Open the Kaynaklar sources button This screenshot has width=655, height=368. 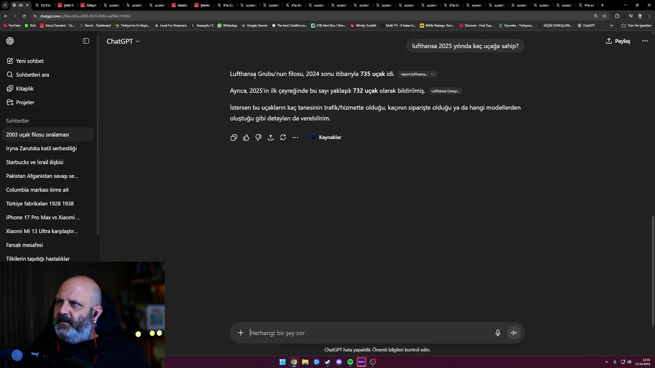tap(325, 137)
